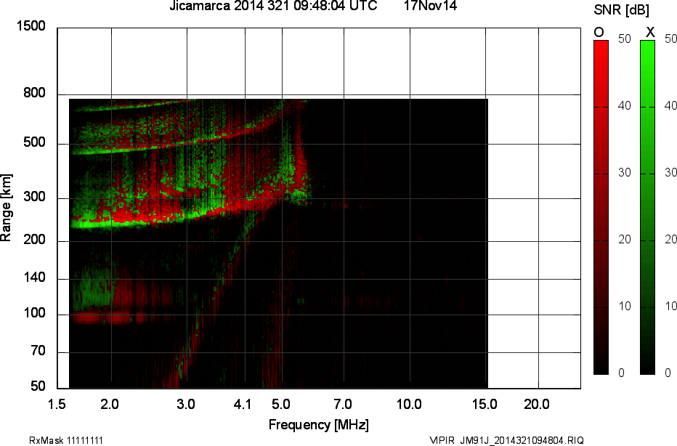Click the Jicamarca timestamp title text
The width and height of the screenshot is (677, 446).
[272, 7]
